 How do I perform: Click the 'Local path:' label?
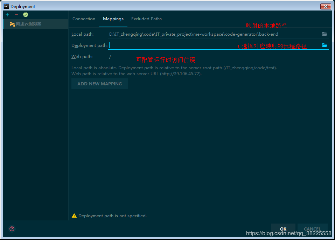point(83,34)
